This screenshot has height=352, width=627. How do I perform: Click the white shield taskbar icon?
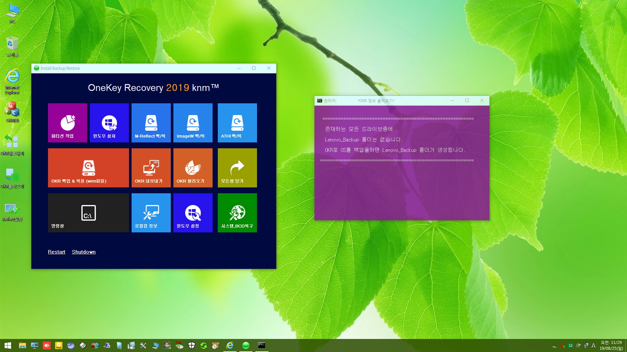[x=192, y=345]
